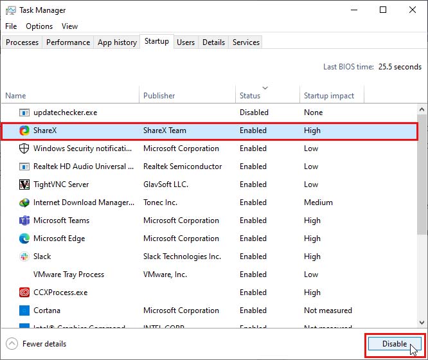Sort by the Status column header
The height and width of the screenshot is (360, 428).
(267, 96)
